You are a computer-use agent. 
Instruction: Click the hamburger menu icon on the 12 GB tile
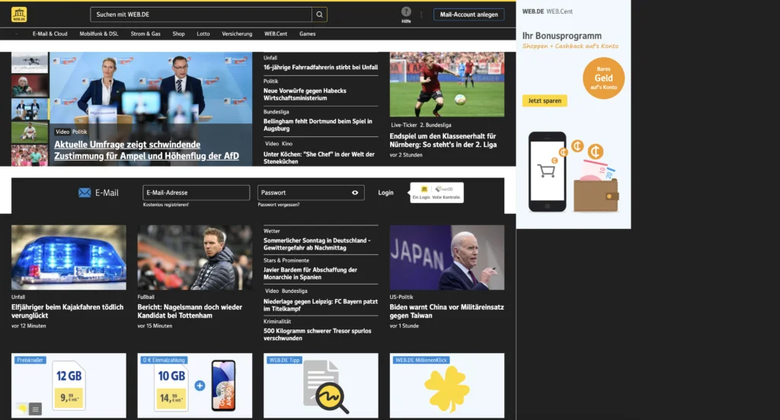click(35, 409)
